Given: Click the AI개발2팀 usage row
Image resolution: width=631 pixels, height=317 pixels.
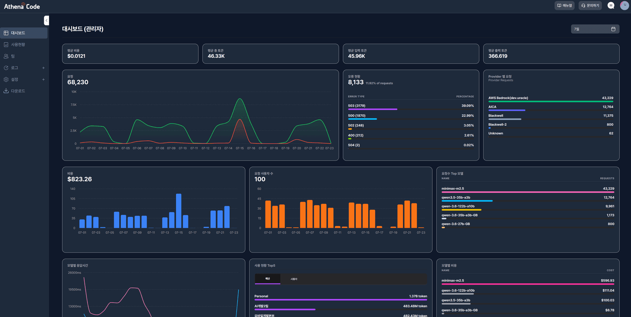Looking at the screenshot, I should click(x=341, y=307).
